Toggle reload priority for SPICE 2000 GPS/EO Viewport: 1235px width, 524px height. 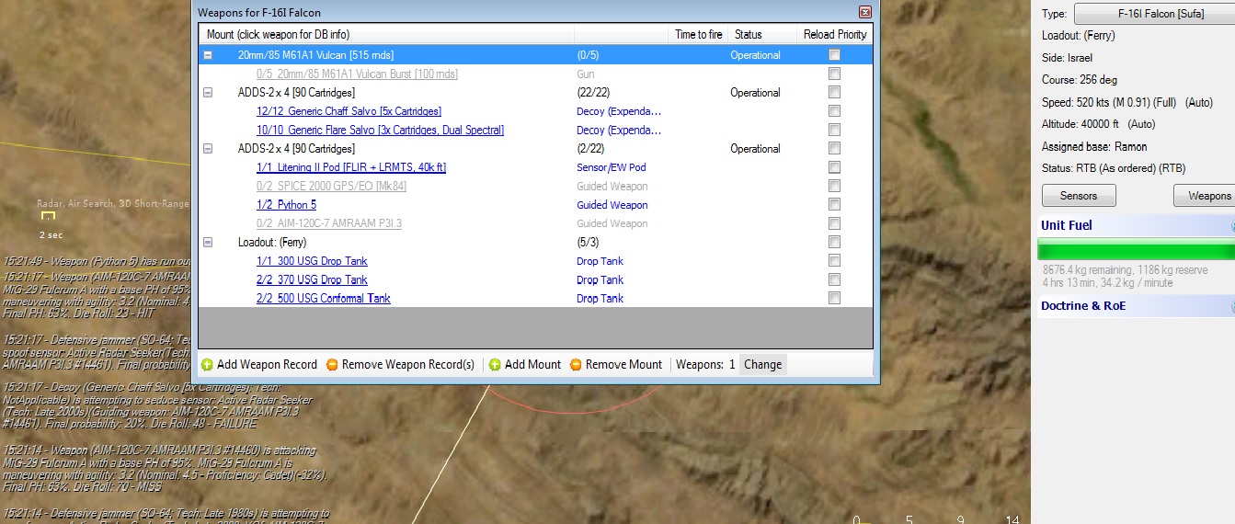834,186
